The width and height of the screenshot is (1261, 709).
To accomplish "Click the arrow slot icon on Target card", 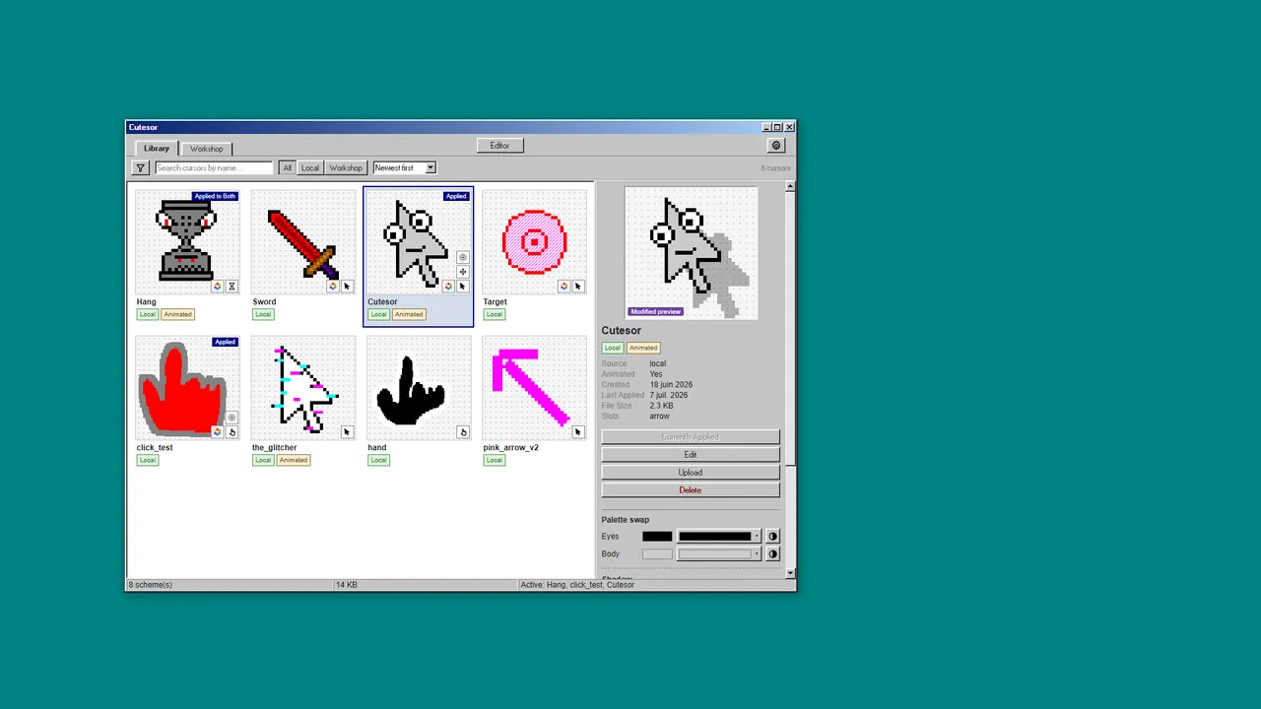I will pos(578,287).
